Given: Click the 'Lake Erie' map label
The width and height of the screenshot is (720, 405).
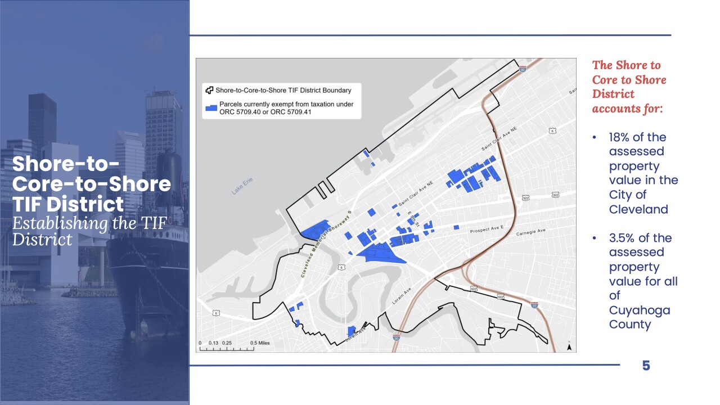Looking at the screenshot, I should 242,186.
